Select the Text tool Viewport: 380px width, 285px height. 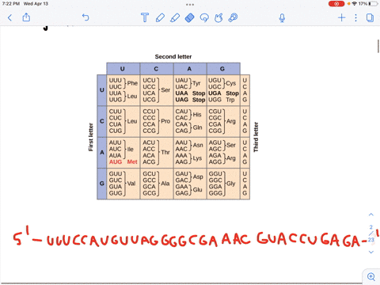click(145, 17)
